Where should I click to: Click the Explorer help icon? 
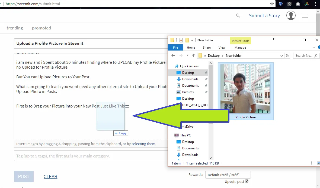click(319, 47)
